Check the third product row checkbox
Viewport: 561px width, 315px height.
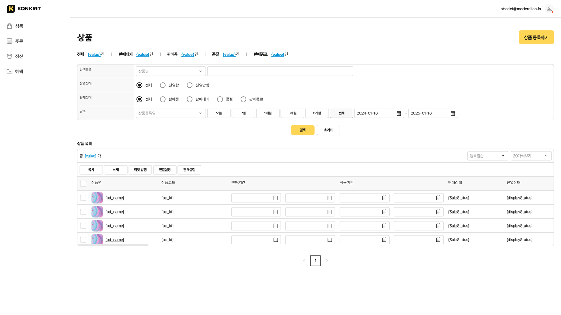click(83, 226)
